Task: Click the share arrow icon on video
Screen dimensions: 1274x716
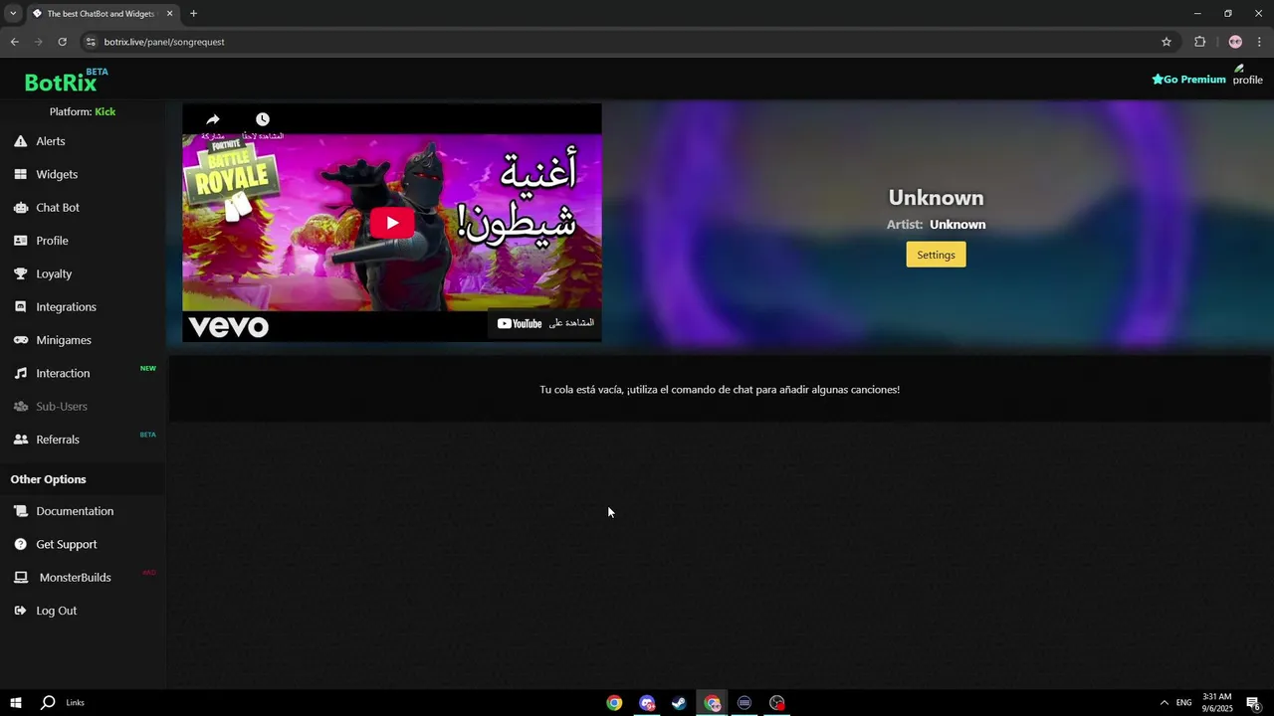Action: point(213,119)
